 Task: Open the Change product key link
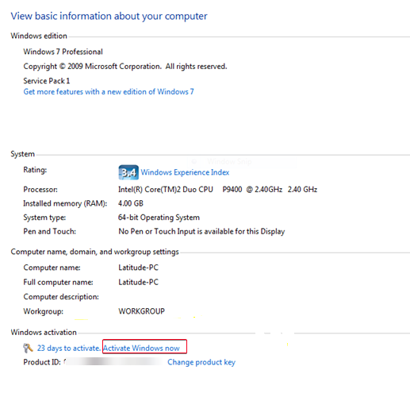(x=201, y=362)
